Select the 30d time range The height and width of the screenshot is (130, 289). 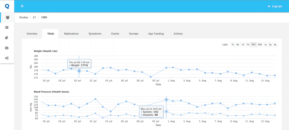point(253,45)
